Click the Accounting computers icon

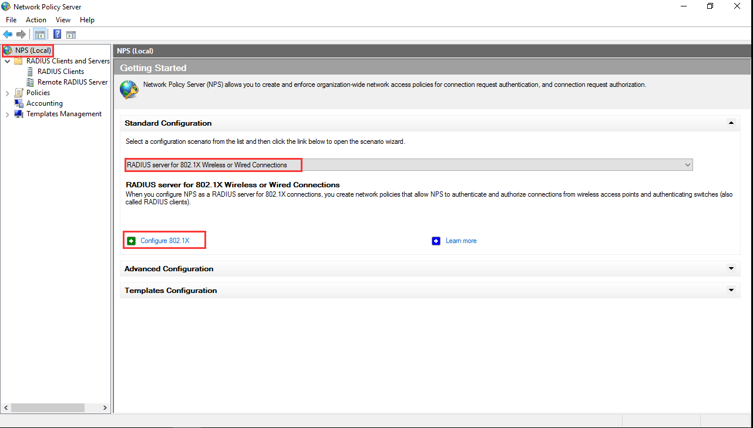19,103
